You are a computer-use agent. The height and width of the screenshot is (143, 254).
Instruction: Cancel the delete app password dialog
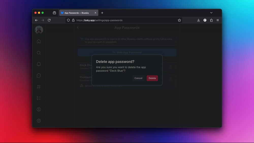138,78
